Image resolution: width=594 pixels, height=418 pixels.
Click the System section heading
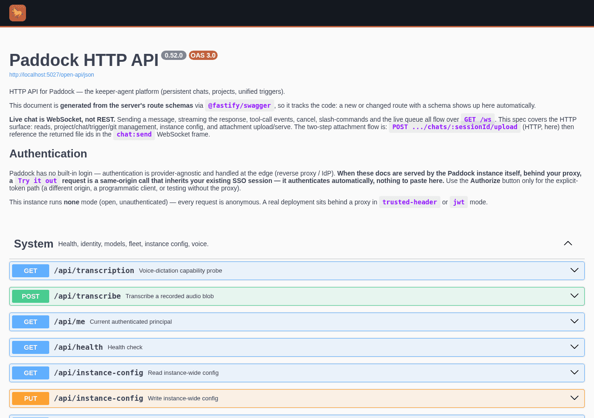(33, 243)
